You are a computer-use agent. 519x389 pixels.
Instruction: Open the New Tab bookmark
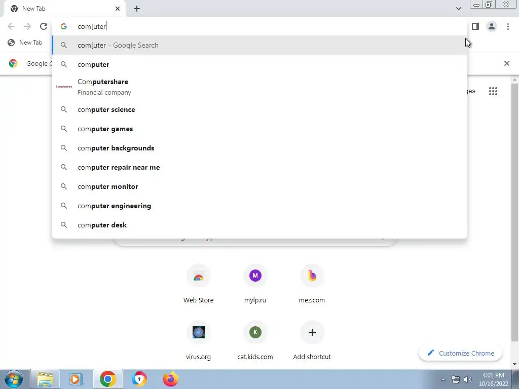pos(25,43)
